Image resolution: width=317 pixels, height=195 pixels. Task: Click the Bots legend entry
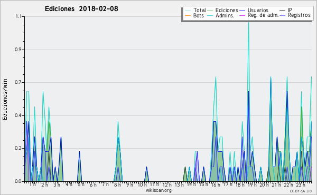(x=194, y=15)
